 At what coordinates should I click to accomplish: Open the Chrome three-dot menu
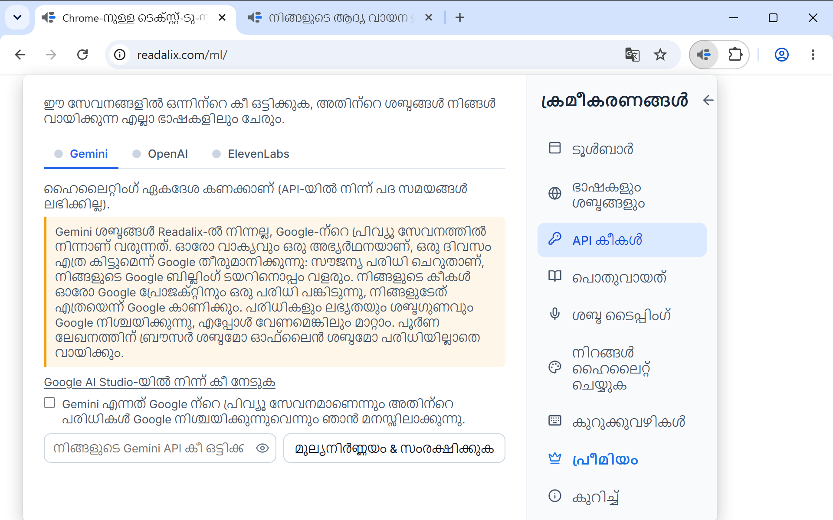813,55
